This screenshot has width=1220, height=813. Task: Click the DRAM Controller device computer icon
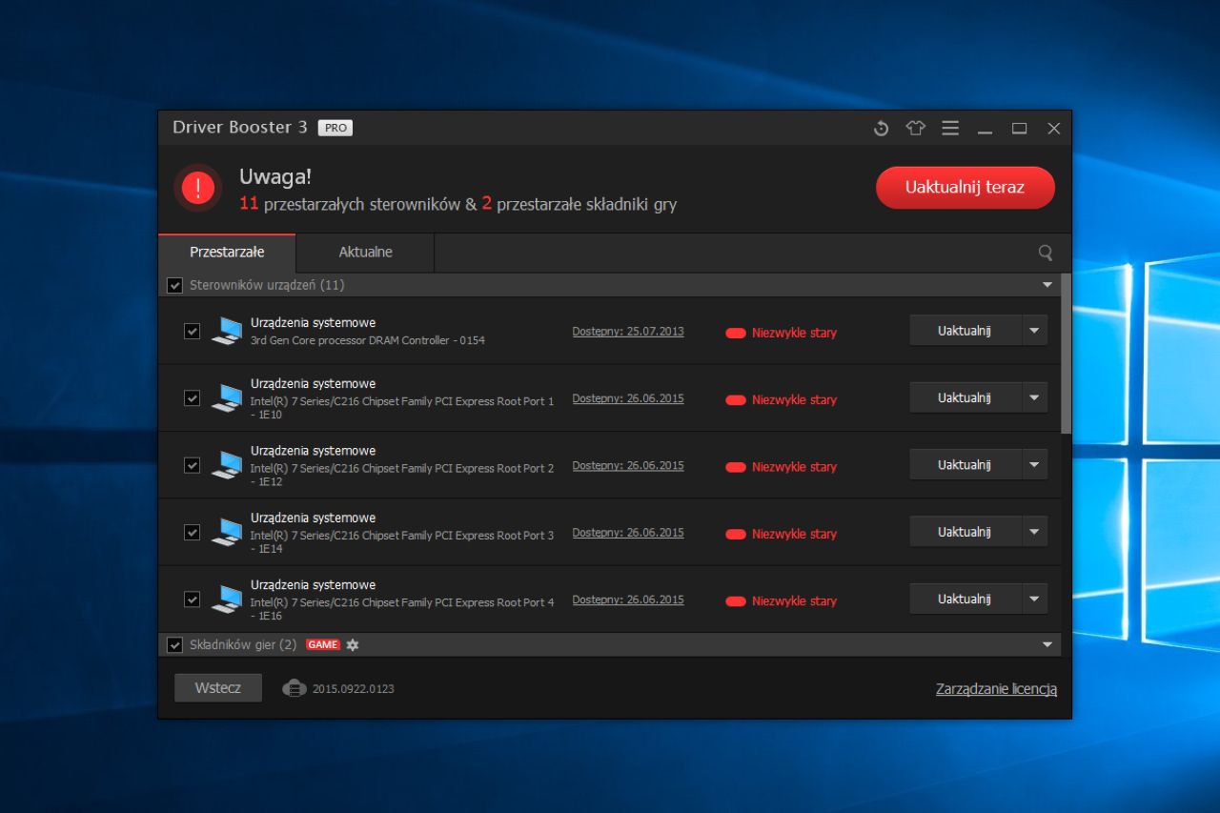click(227, 331)
